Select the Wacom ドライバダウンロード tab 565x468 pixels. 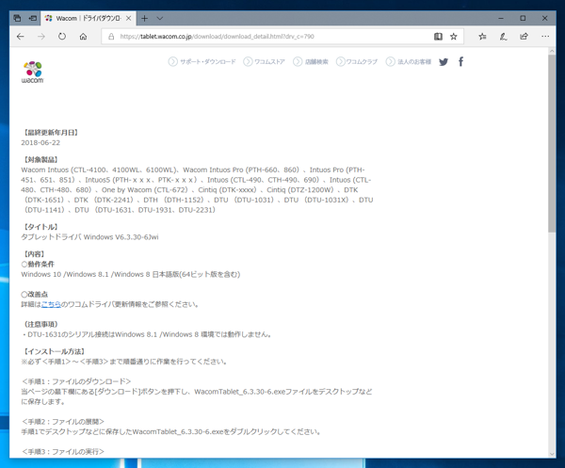tap(89, 18)
